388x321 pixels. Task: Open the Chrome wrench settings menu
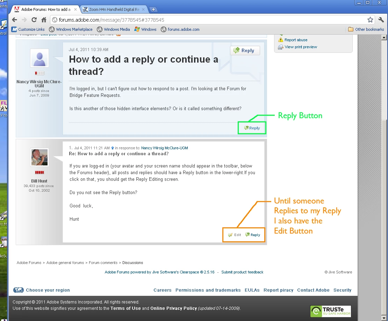pos(381,20)
